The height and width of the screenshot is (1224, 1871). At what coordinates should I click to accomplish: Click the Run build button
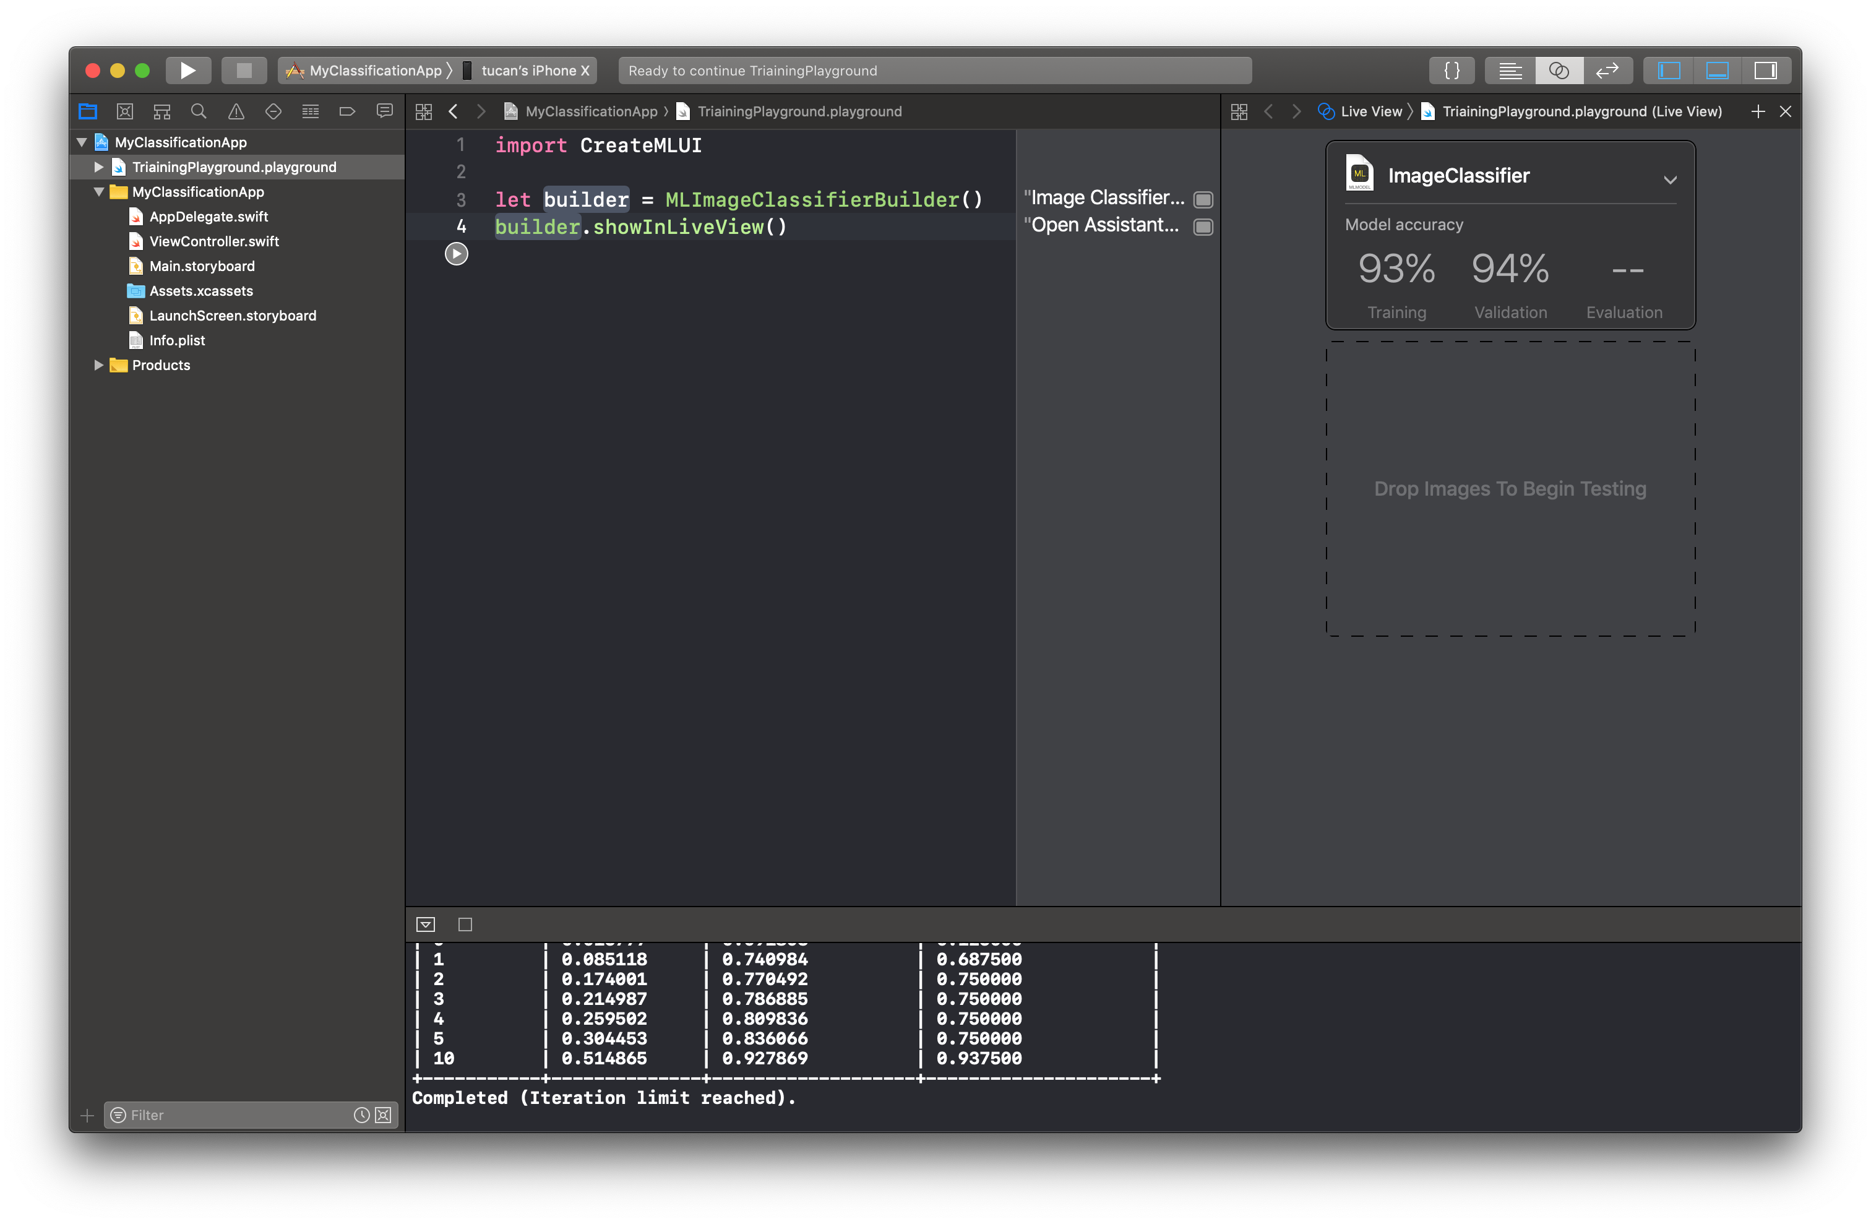187,71
